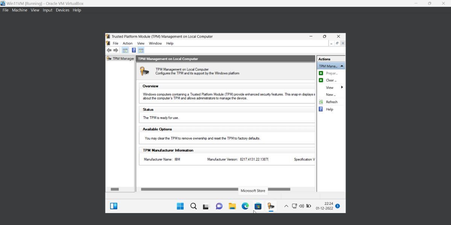
Task: Open taskbar Search magnifier
Action: 194,206
